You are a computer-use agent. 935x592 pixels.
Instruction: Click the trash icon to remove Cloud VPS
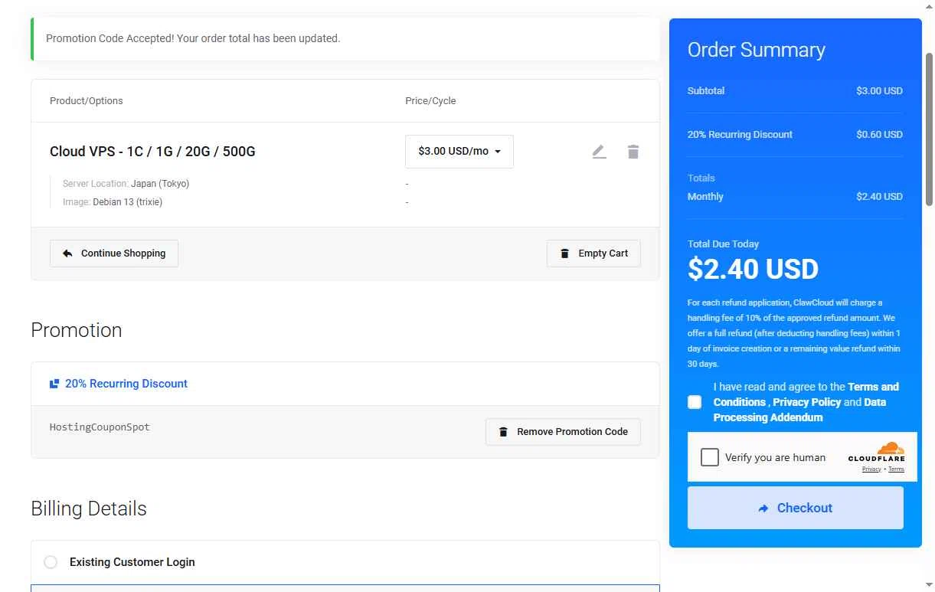pos(633,152)
